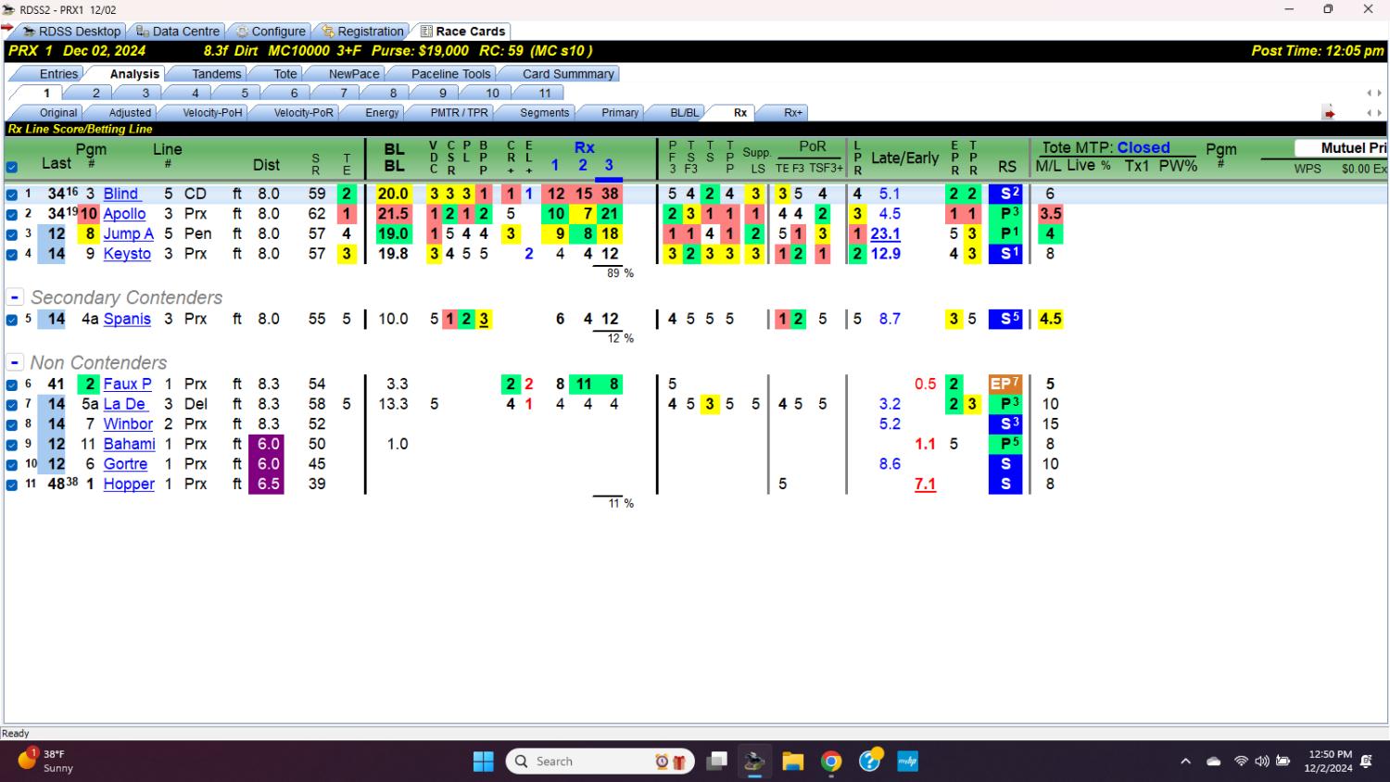Select race 7 tab
This screenshot has height=782, width=1390.
point(344,93)
